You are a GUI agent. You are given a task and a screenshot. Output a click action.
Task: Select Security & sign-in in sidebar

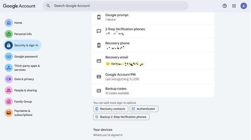pyautogui.click(x=22, y=45)
